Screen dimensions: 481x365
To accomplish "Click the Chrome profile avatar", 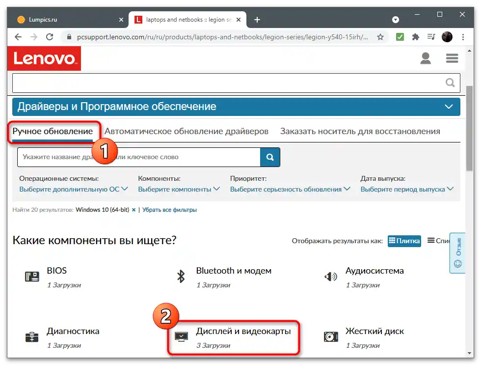I will point(447,37).
